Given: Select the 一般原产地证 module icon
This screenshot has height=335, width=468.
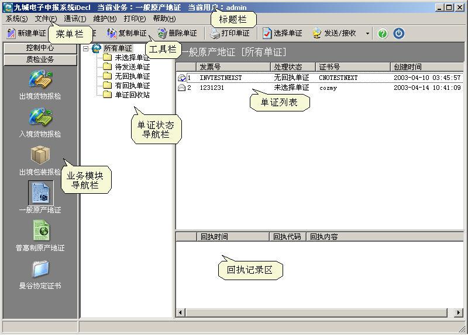Looking at the screenshot, I should (x=40, y=193).
